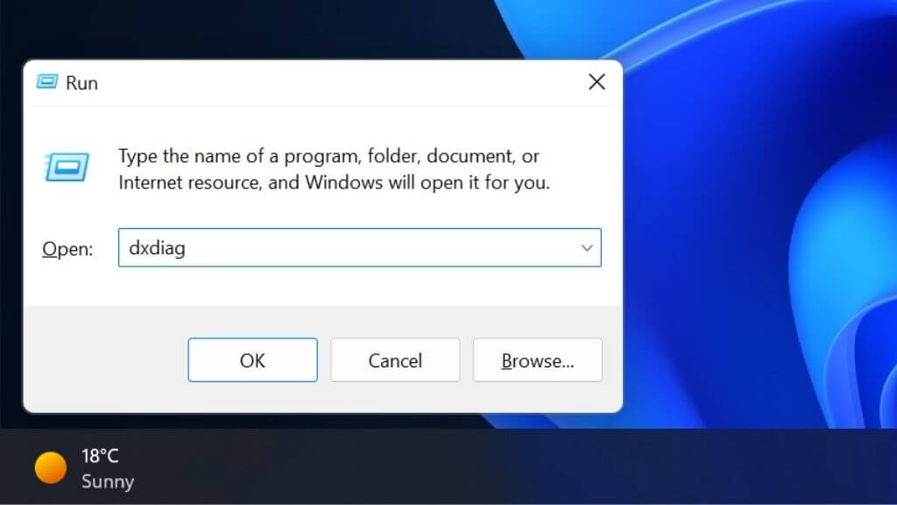Click the Sunny weather label

click(108, 481)
